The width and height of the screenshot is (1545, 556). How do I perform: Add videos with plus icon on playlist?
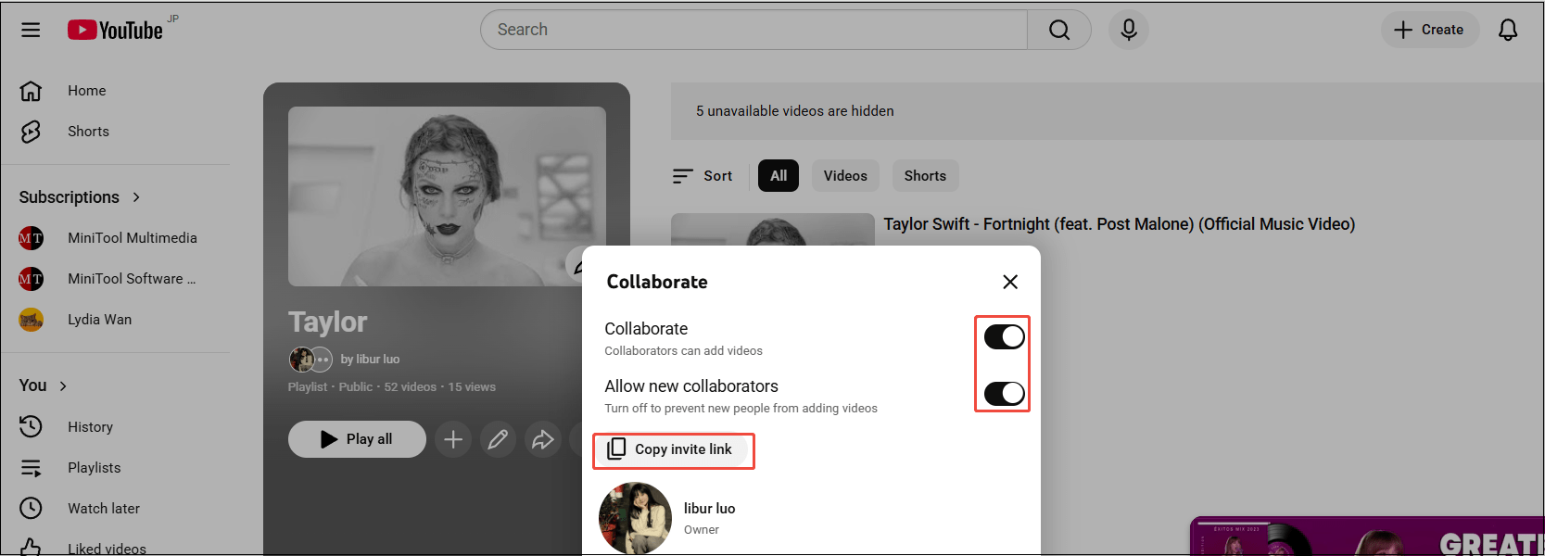[453, 439]
